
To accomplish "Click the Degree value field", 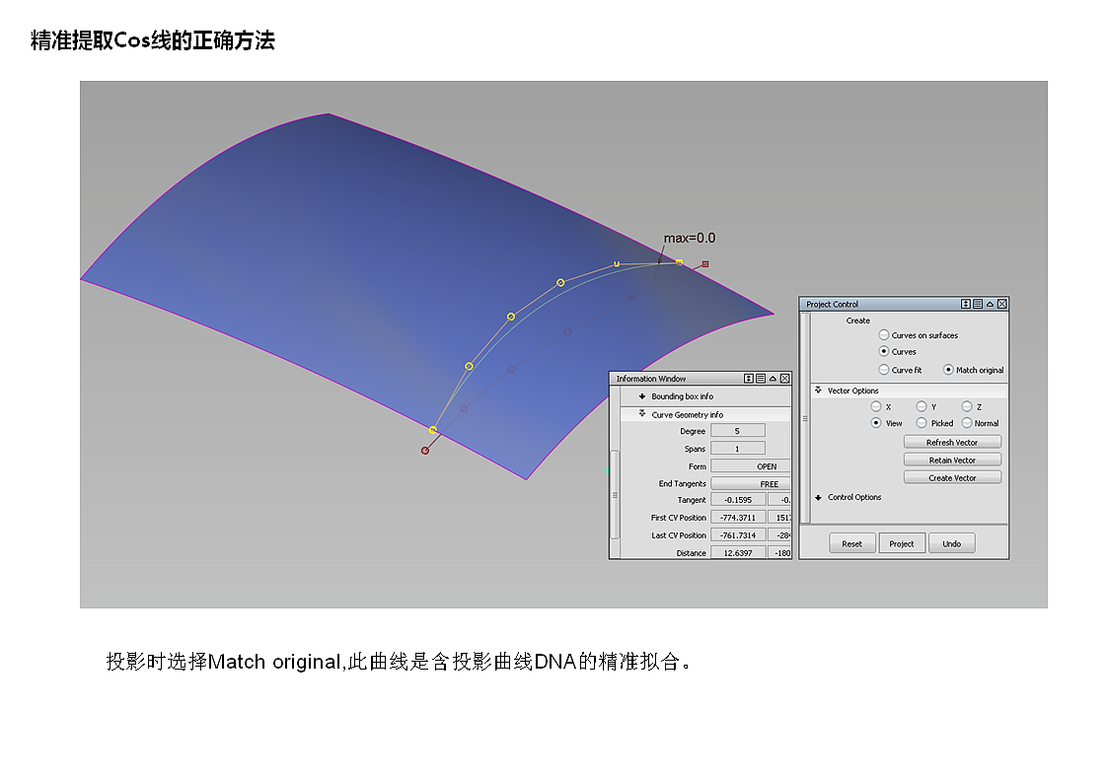I will 738,431.
